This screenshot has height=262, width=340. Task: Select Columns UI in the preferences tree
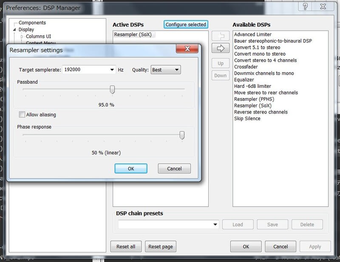38,36
